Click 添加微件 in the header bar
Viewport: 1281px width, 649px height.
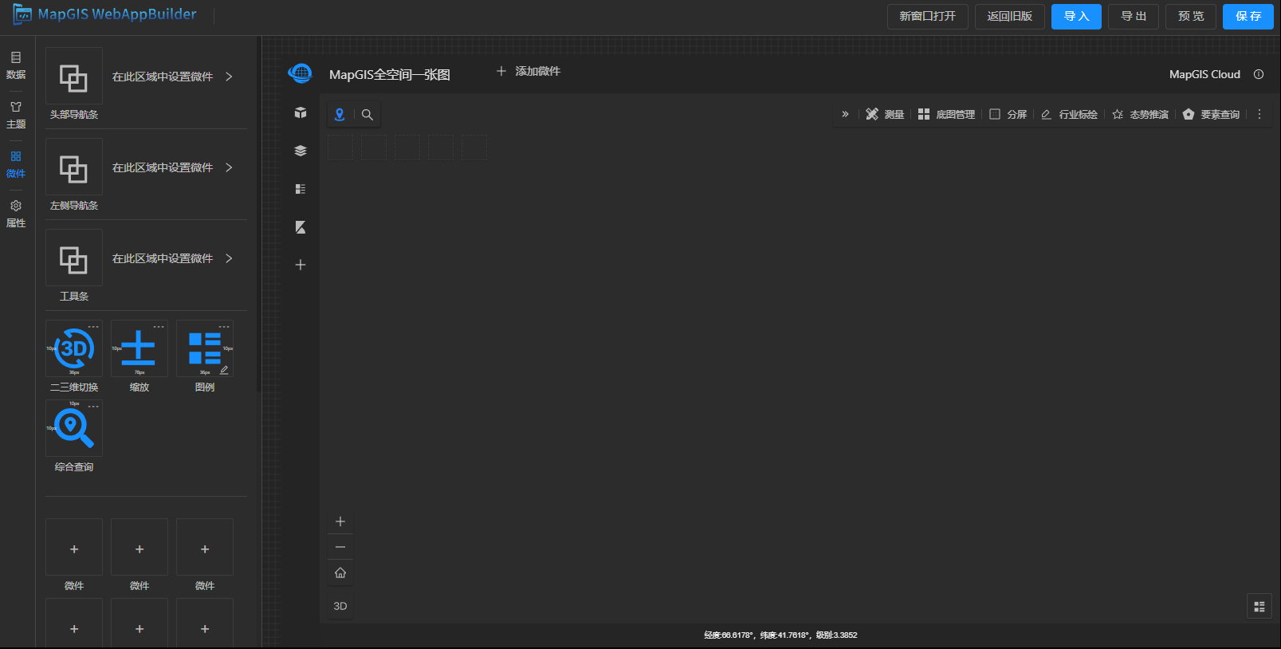529,71
